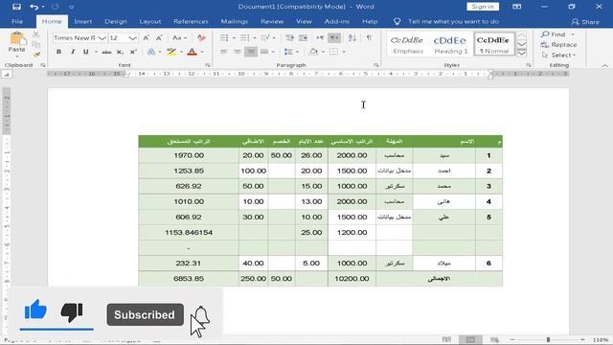Apply text effects and typography

point(151,52)
